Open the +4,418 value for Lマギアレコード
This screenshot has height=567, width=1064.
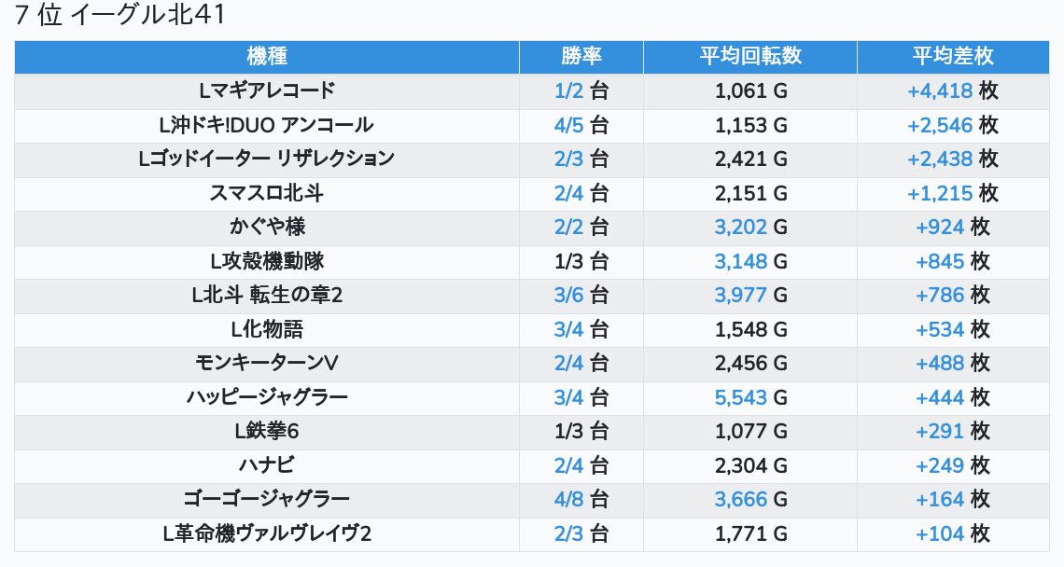tap(940, 91)
